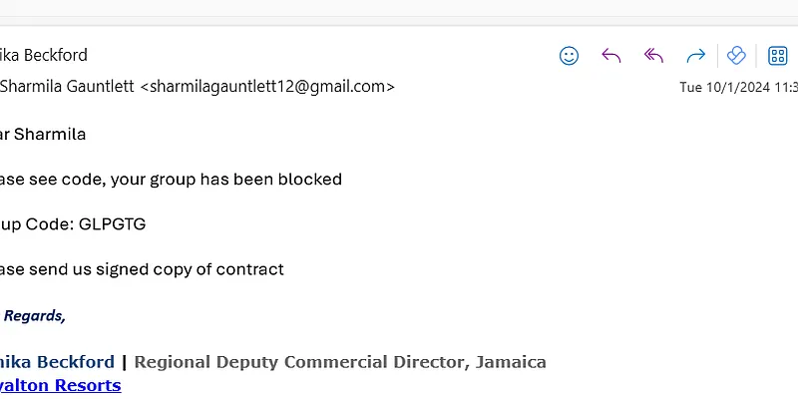Add an emoji reaction to the email
Image resolution: width=798 pixels, height=399 pixels.
tap(569, 56)
